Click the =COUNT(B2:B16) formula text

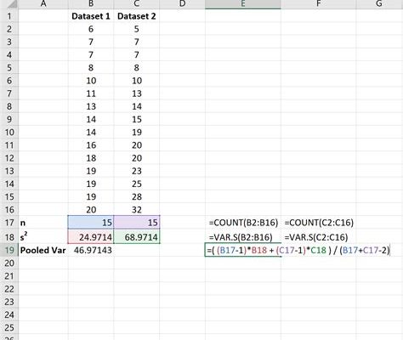[x=243, y=223]
